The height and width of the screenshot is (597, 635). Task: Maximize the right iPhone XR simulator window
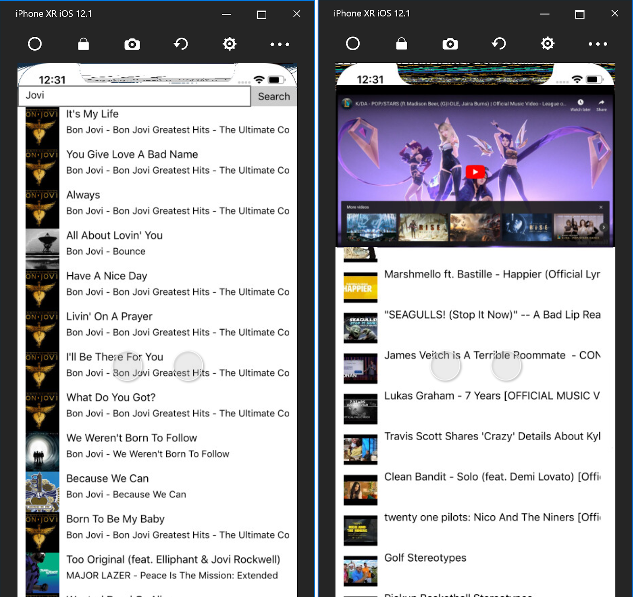[x=580, y=14]
